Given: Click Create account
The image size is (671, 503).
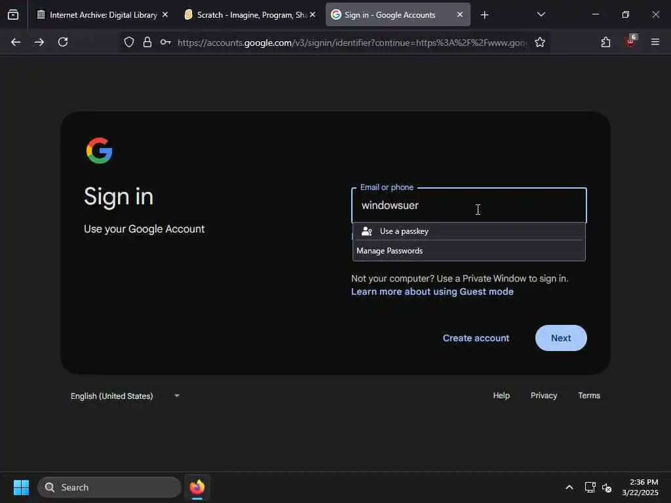Looking at the screenshot, I should (476, 338).
